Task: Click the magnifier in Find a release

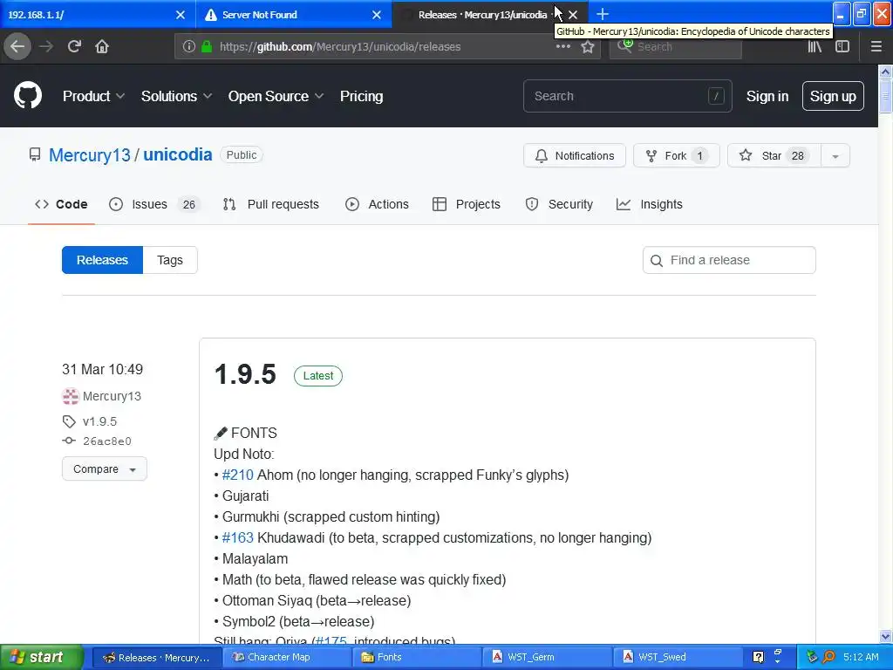Action: coord(657,260)
